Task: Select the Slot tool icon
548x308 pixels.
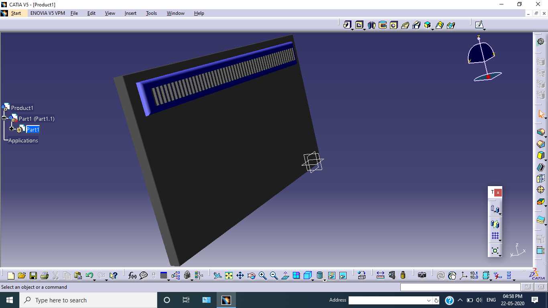Action: [416, 25]
